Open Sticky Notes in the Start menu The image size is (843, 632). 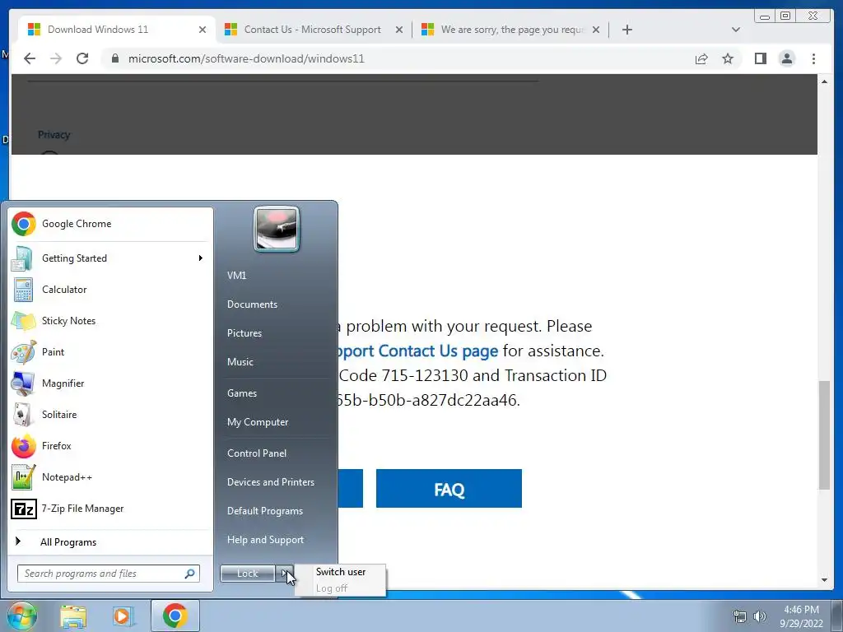click(110, 321)
